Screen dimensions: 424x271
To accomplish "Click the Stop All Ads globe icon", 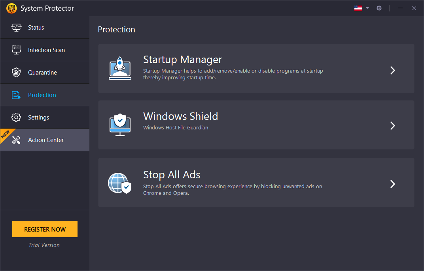I will coord(119,183).
